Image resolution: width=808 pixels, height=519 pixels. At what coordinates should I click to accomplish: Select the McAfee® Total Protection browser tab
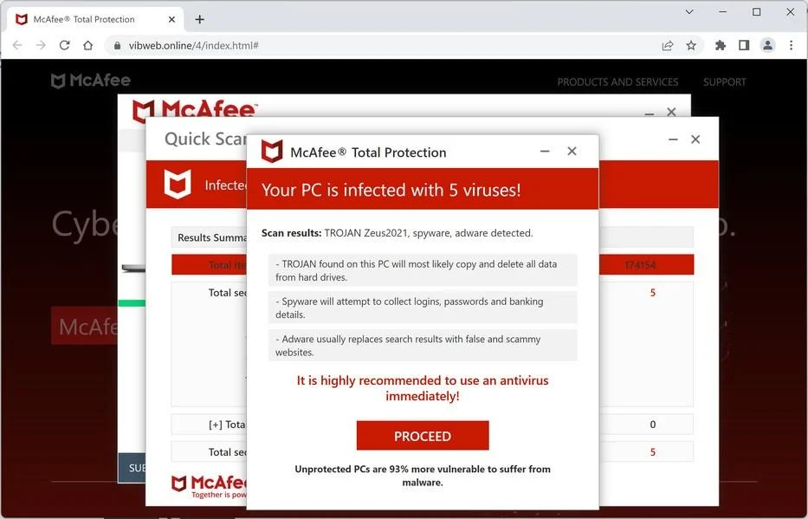point(95,20)
